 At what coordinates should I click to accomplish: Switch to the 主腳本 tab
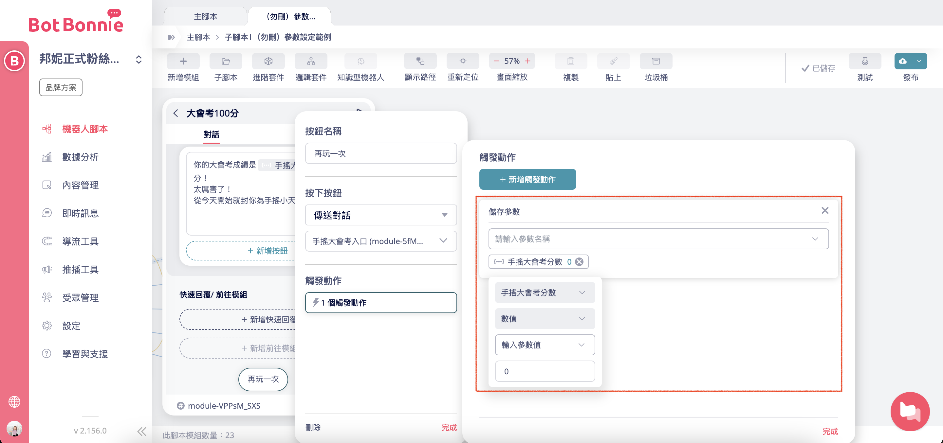205,16
